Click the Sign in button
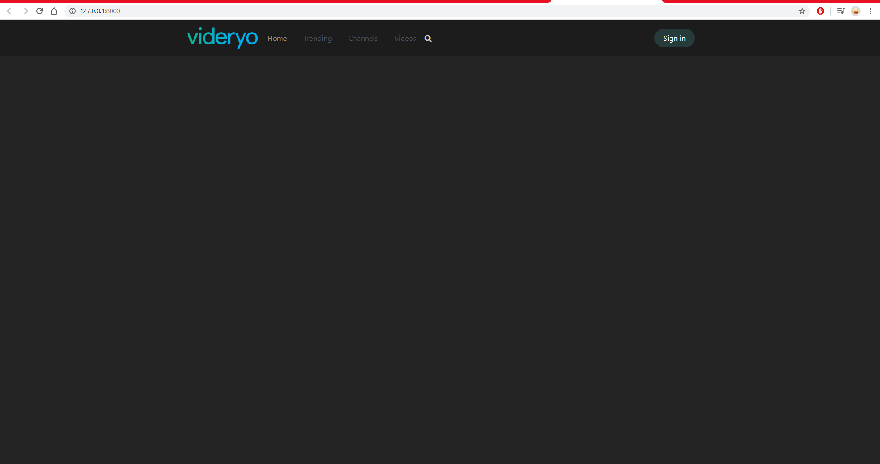This screenshot has width=880, height=464. [674, 38]
